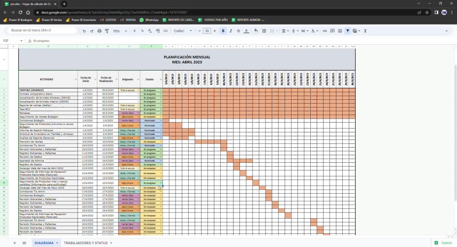Toggle strikethrough formatting
The width and height of the screenshot is (457, 247).
[x=239, y=31]
